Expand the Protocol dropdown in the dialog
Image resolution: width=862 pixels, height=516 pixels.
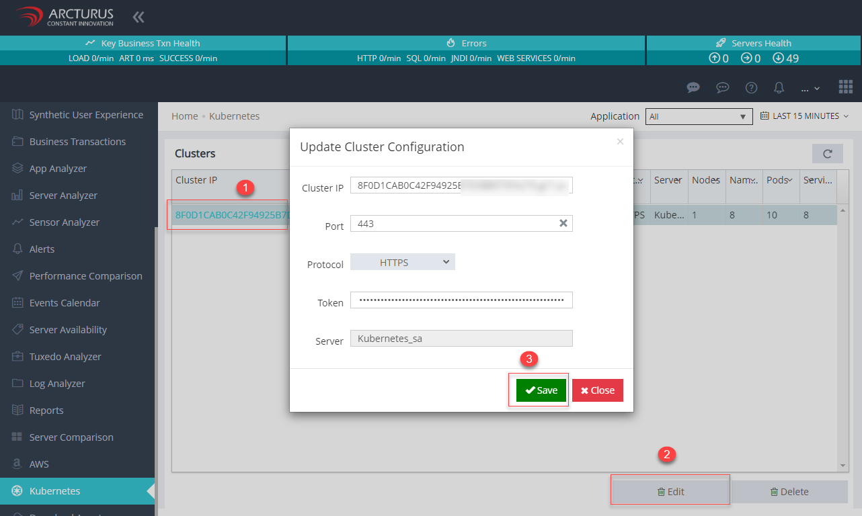(402, 261)
